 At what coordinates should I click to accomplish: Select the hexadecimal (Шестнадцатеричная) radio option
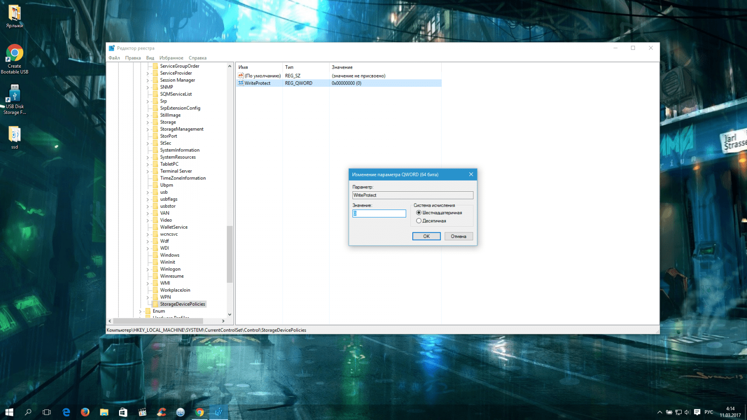[419, 213]
